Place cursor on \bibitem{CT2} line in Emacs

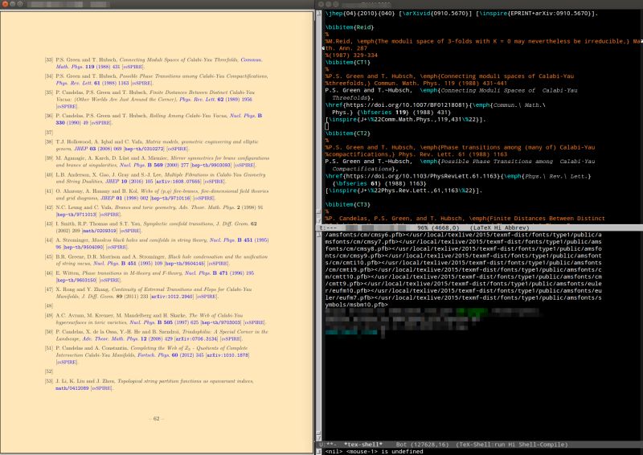(x=348, y=133)
